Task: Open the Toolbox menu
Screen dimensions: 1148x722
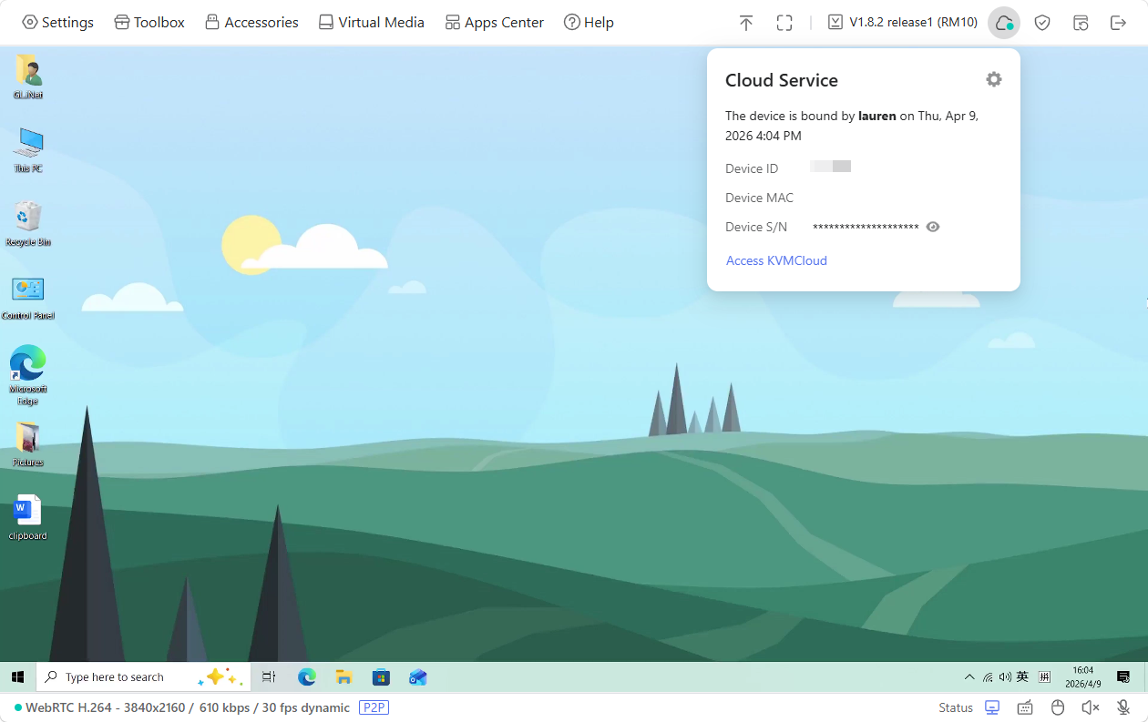Action: pos(149,23)
